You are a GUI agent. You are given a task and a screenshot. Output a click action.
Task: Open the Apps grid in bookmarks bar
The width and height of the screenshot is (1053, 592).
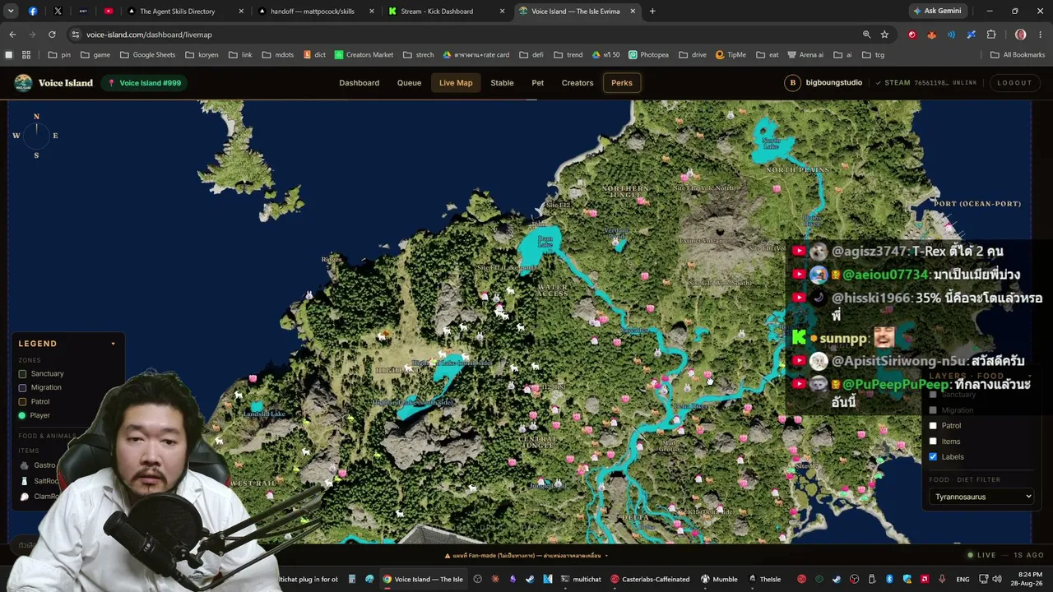click(x=26, y=55)
